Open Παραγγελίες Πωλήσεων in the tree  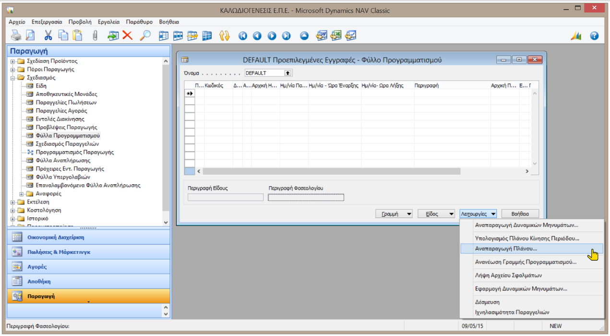[66, 103]
